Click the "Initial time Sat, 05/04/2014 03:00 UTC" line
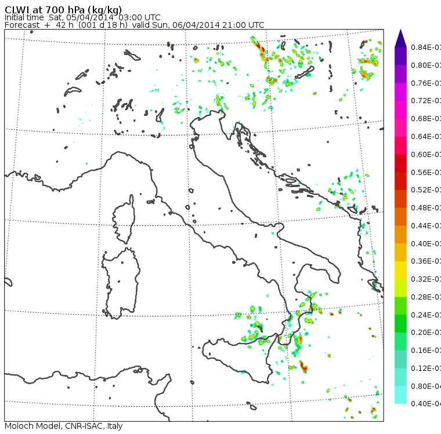 coord(82,17)
